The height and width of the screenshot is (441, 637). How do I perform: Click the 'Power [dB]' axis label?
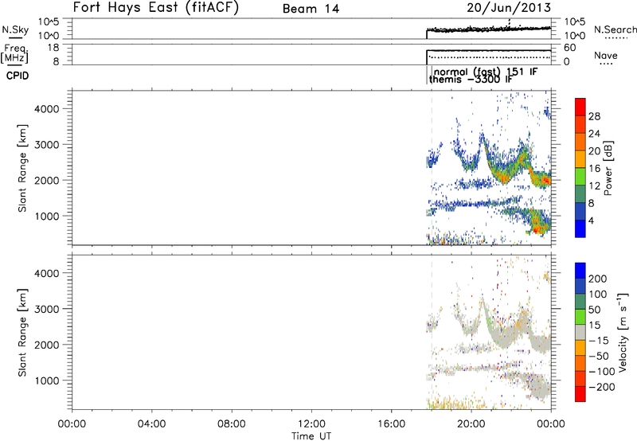click(608, 168)
